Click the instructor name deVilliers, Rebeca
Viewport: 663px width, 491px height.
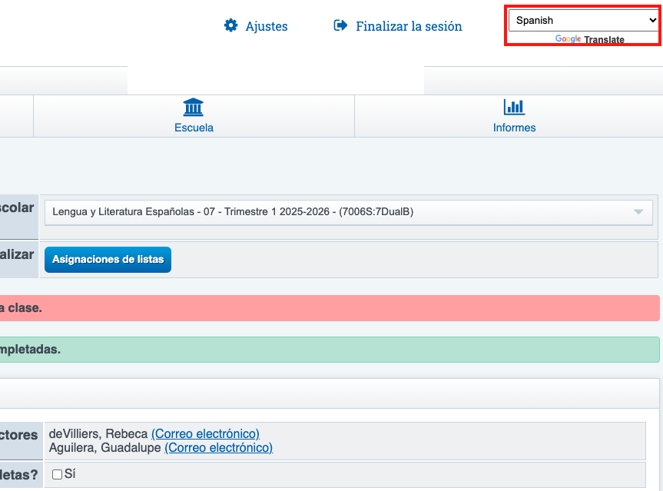[98, 434]
